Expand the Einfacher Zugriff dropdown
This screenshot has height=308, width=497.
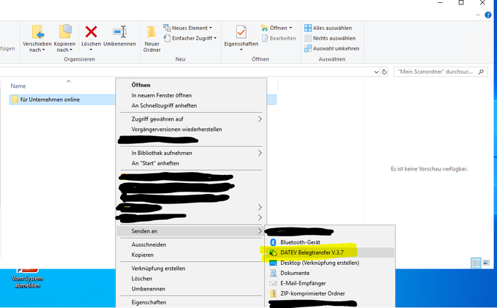click(193, 38)
